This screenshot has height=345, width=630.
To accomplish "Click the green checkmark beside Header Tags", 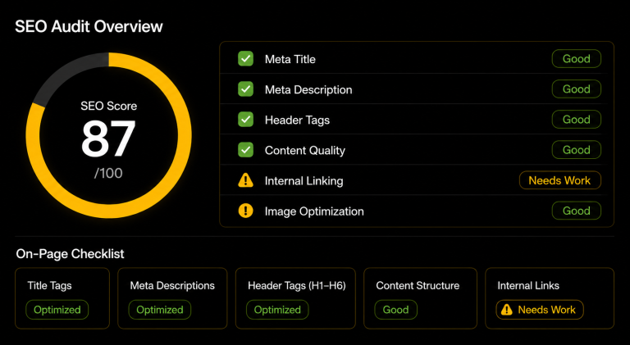I will [x=245, y=120].
